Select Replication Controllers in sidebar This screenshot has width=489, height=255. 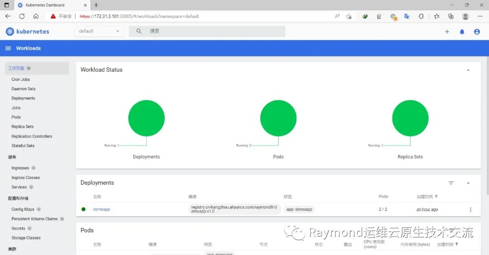click(32, 137)
